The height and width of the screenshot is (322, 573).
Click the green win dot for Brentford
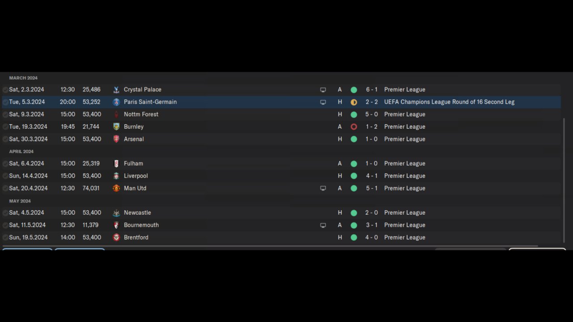coord(354,237)
